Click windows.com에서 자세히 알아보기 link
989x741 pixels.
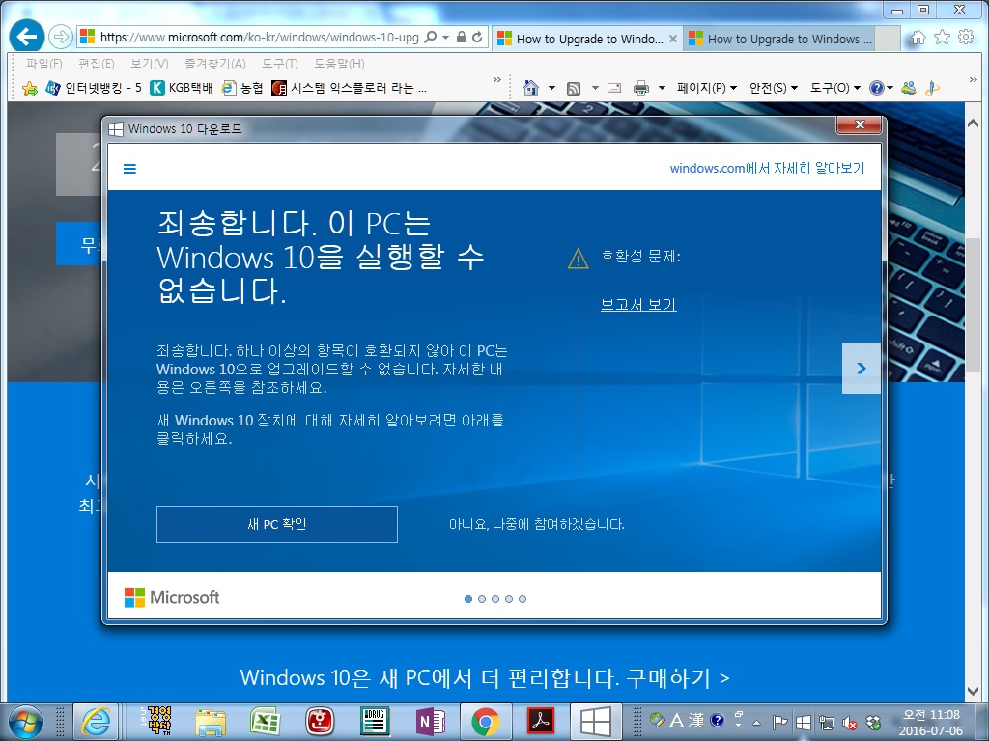coord(767,168)
